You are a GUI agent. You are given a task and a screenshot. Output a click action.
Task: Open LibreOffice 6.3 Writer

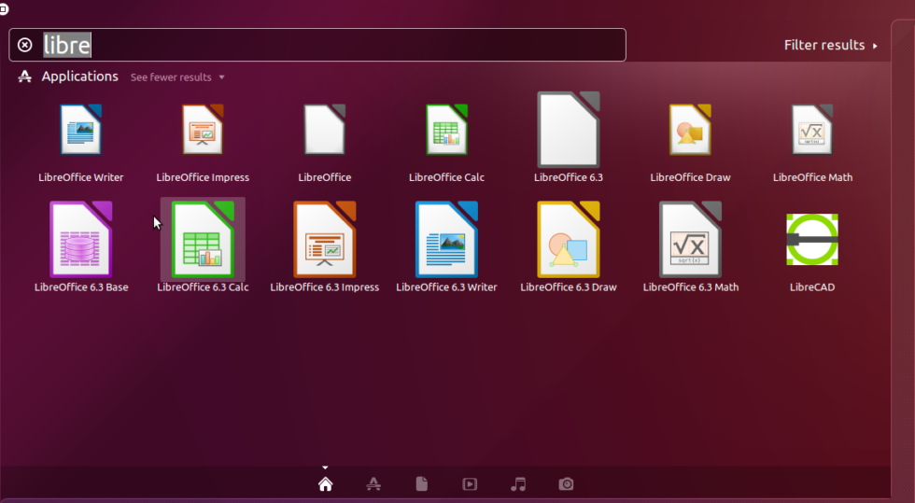tap(446, 240)
